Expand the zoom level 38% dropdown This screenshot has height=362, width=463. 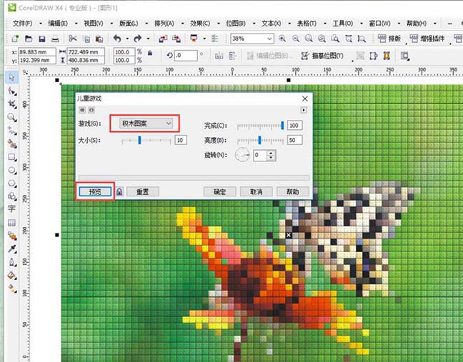pyautogui.click(x=269, y=39)
